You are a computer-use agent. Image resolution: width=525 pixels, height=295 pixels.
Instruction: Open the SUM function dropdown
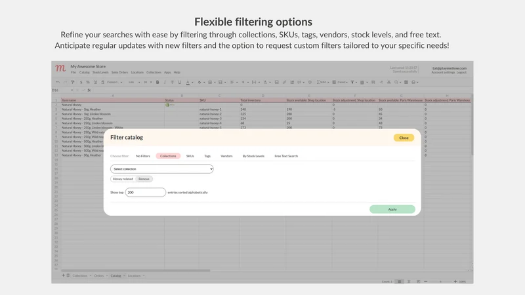tap(323, 83)
